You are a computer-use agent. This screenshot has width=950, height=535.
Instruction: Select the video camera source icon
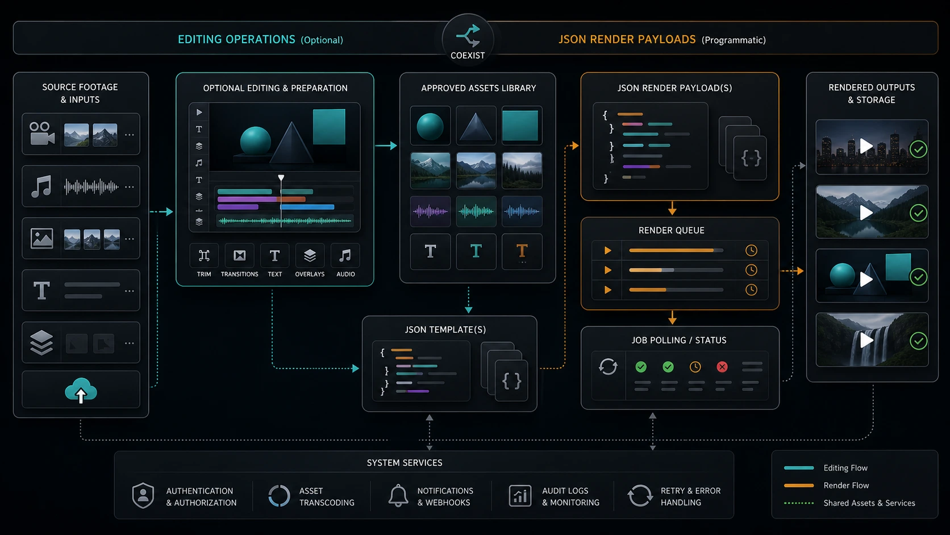(x=42, y=134)
